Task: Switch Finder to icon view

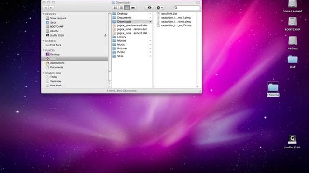Action: pyautogui.click(x=115, y=8)
